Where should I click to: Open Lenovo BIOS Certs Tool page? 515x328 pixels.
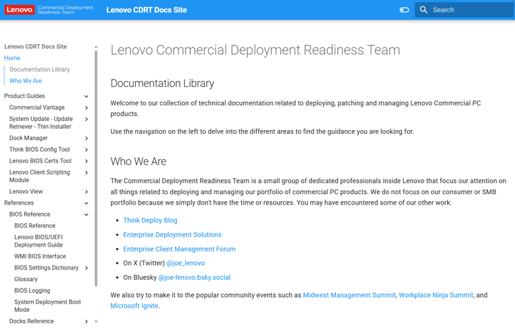tap(40, 161)
